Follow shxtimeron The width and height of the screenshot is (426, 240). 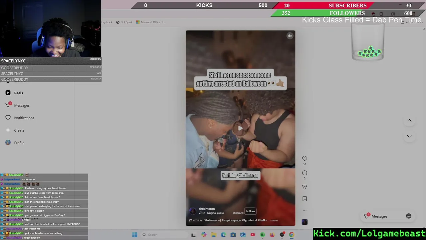[250, 211]
